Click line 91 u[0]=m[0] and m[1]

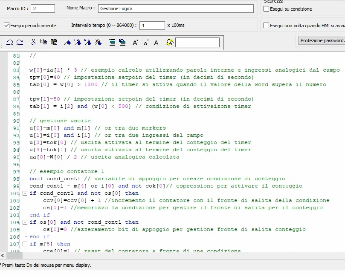(60, 128)
